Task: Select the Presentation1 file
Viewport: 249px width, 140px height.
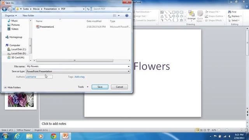Action: [47, 27]
